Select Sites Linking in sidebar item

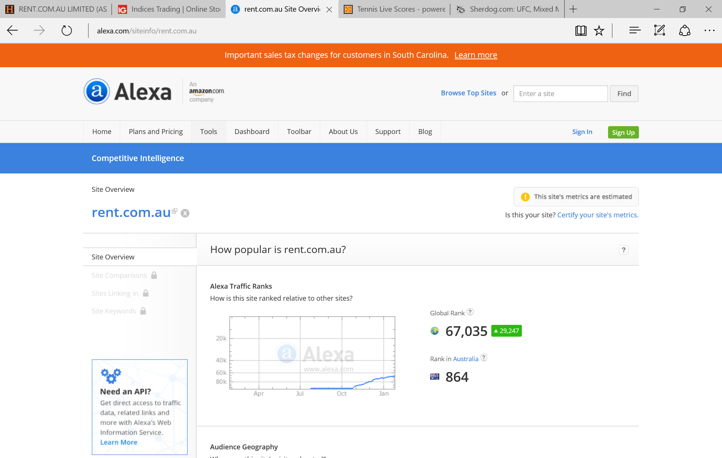[115, 293]
